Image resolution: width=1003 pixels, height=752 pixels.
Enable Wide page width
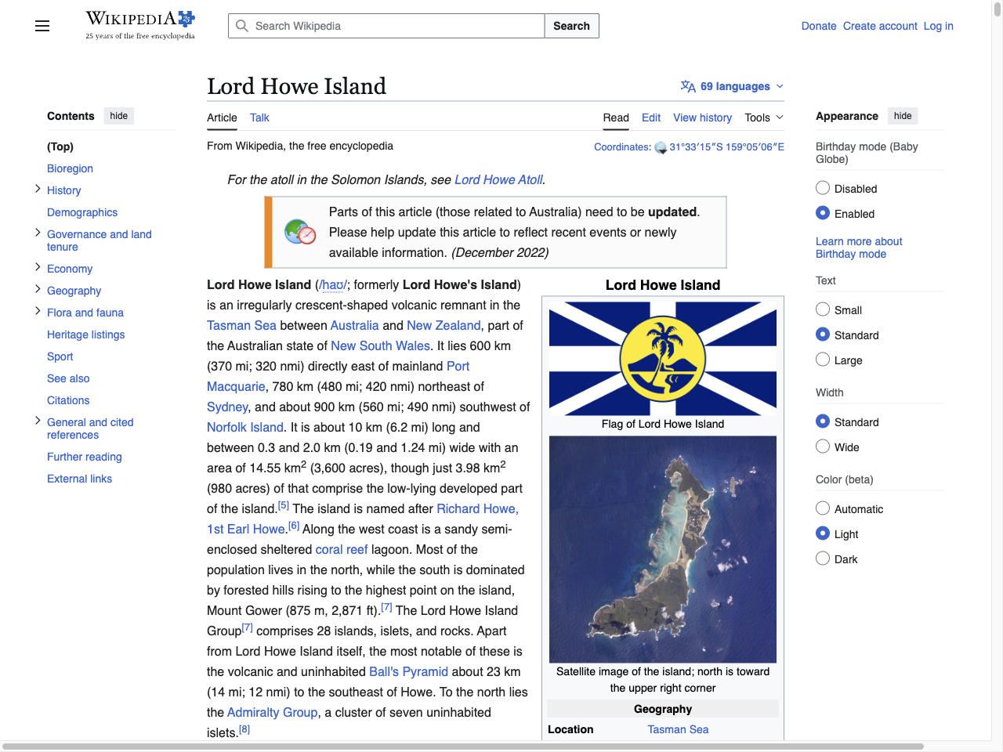(x=823, y=446)
